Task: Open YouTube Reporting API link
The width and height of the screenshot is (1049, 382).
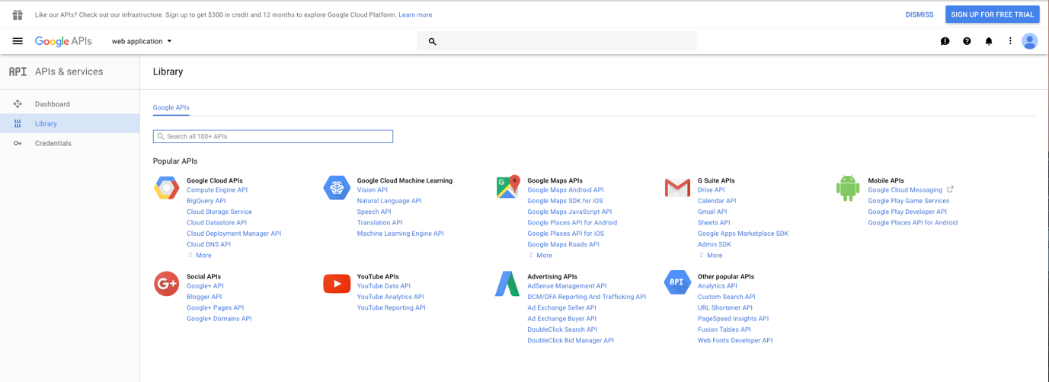Action: coord(391,308)
